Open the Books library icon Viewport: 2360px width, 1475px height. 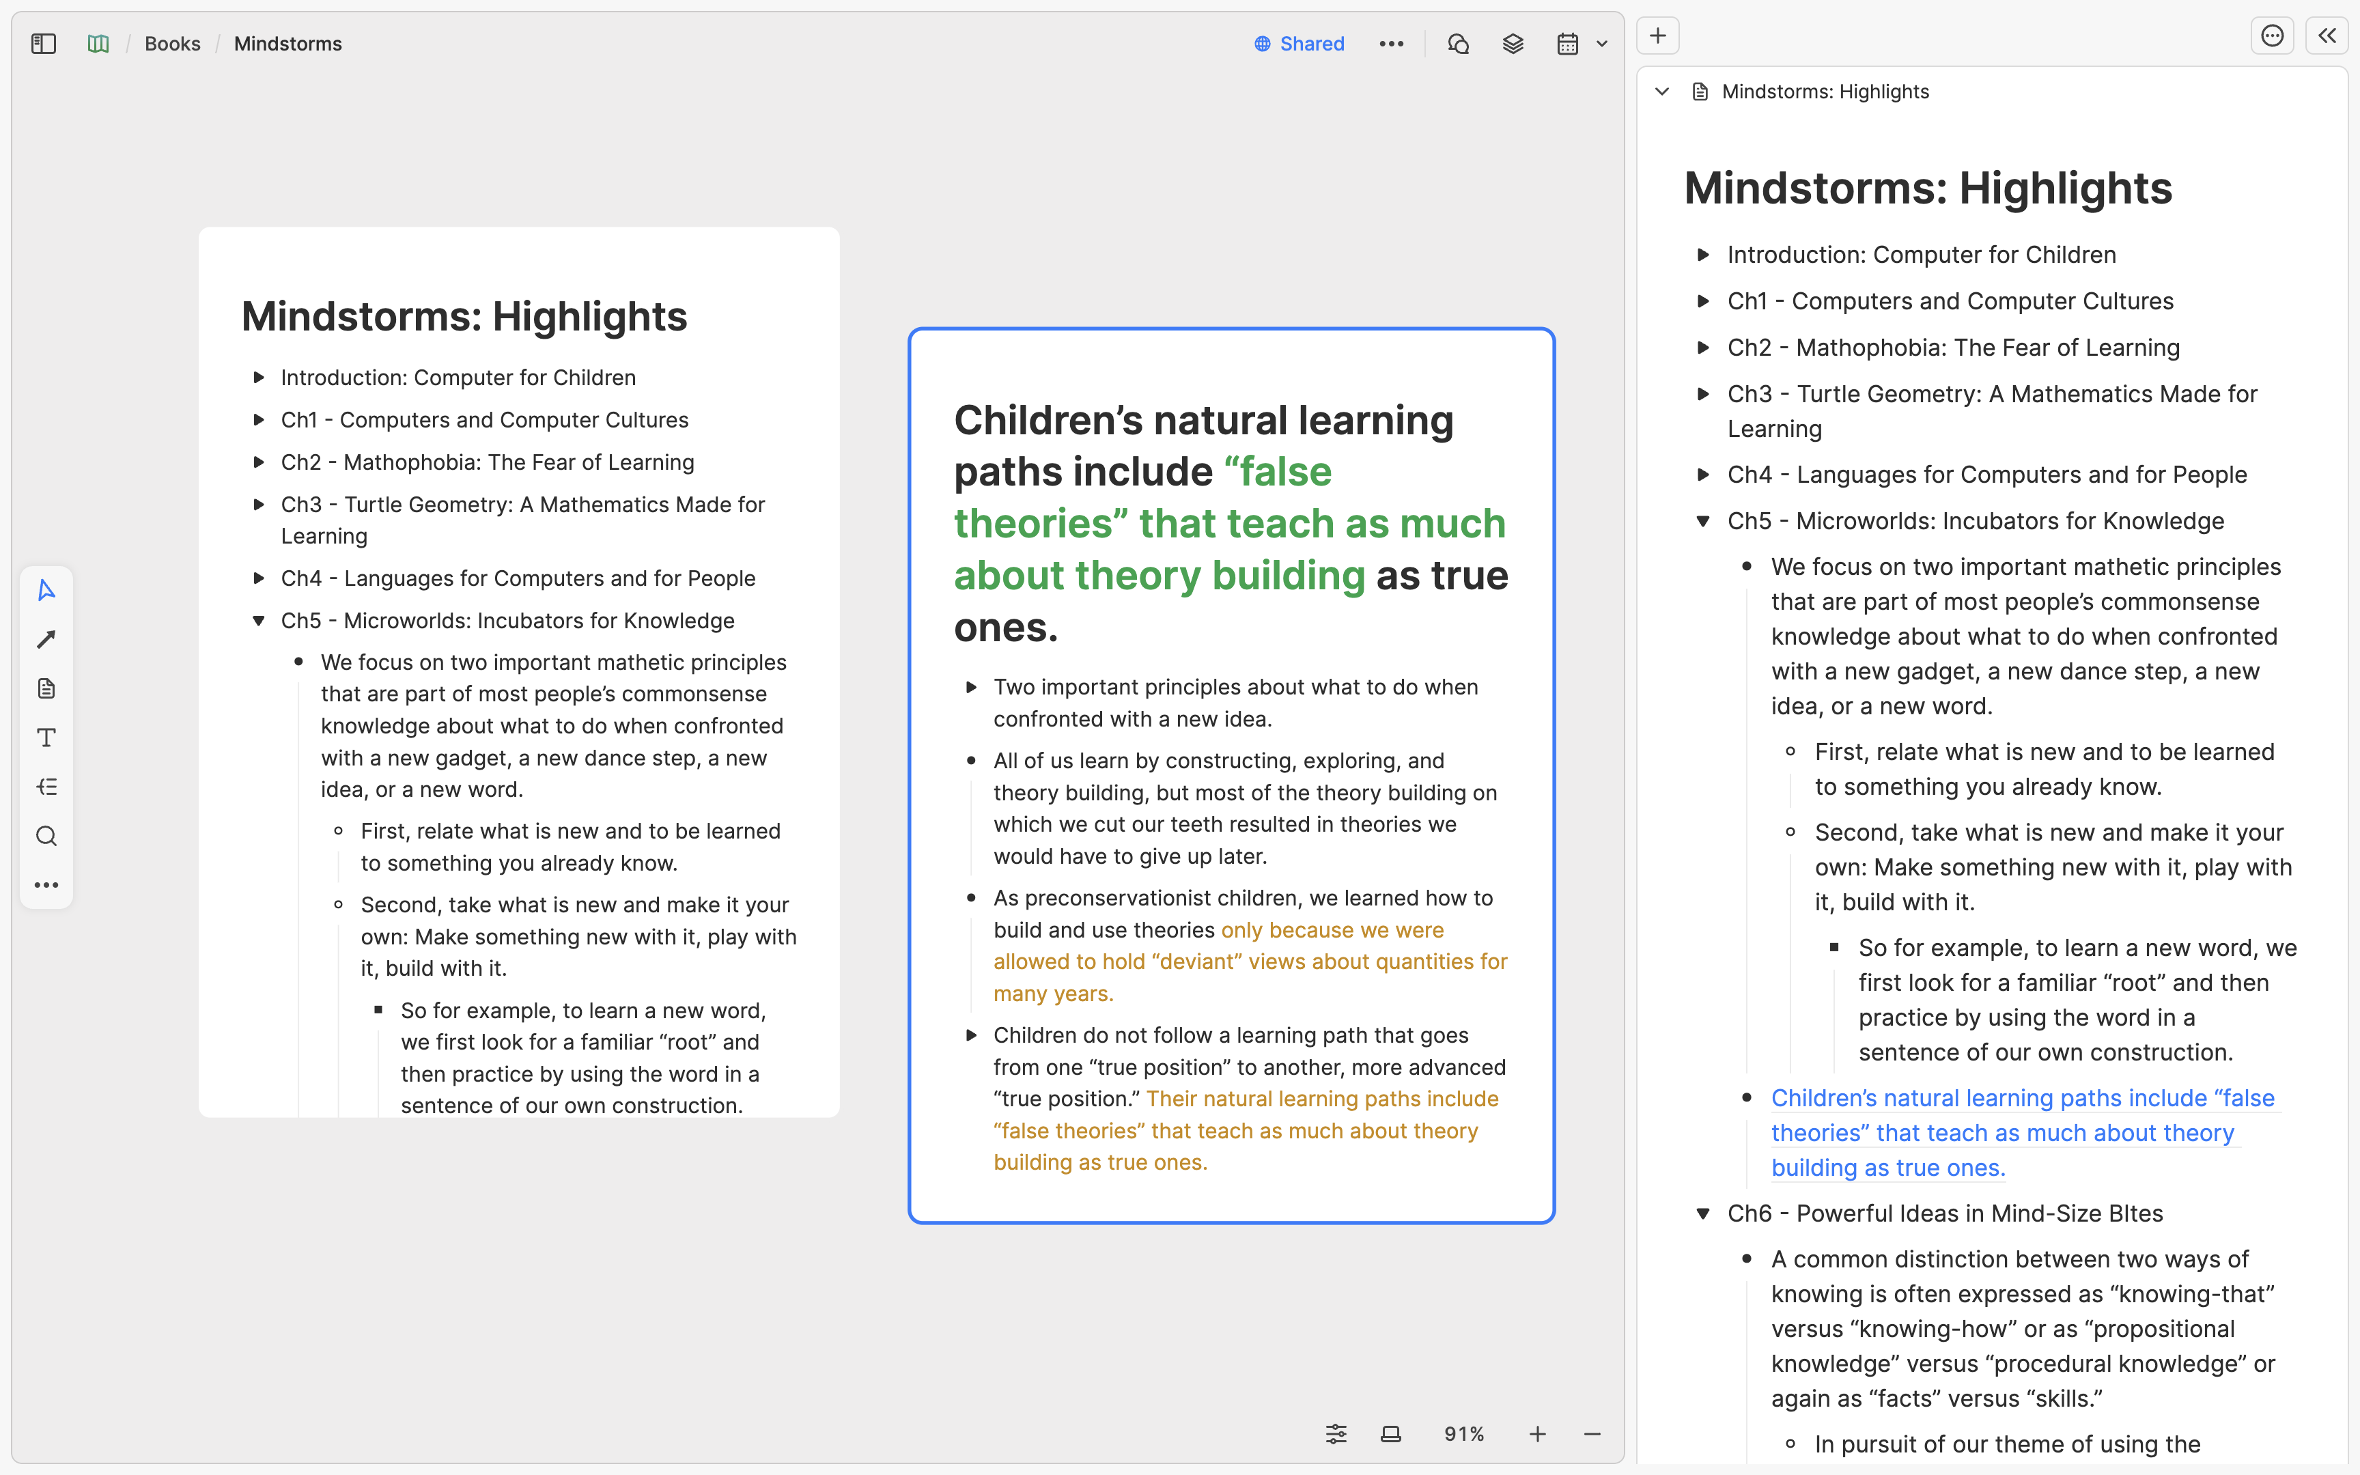point(98,44)
